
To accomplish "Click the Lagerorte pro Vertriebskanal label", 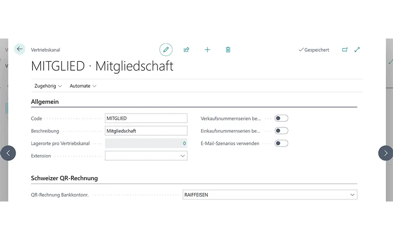I will pyautogui.click(x=60, y=144).
